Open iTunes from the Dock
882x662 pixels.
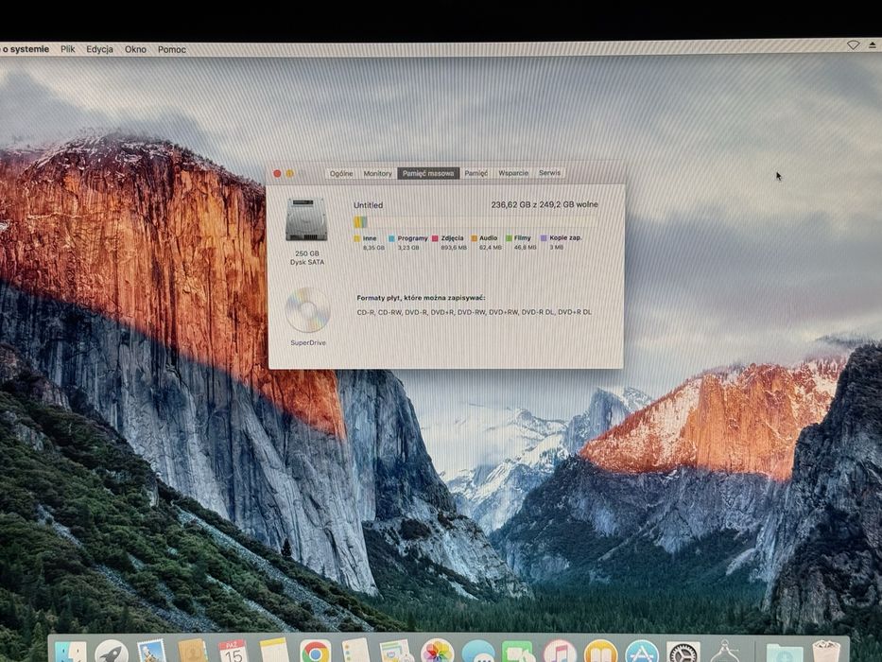tap(560, 652)
